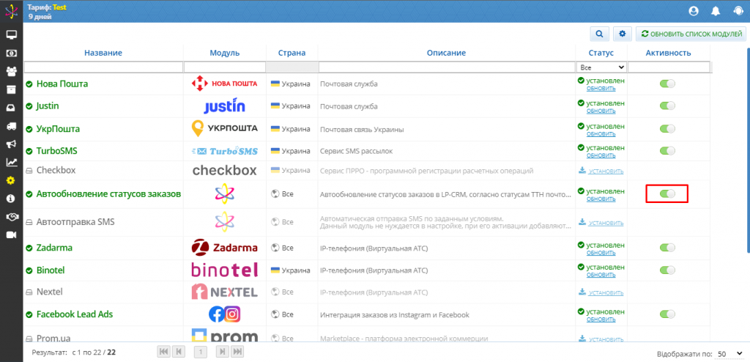Viewport: 750px width, 362px height.
Task: Toggle activity switch for Justin
Action: (667, 106)
